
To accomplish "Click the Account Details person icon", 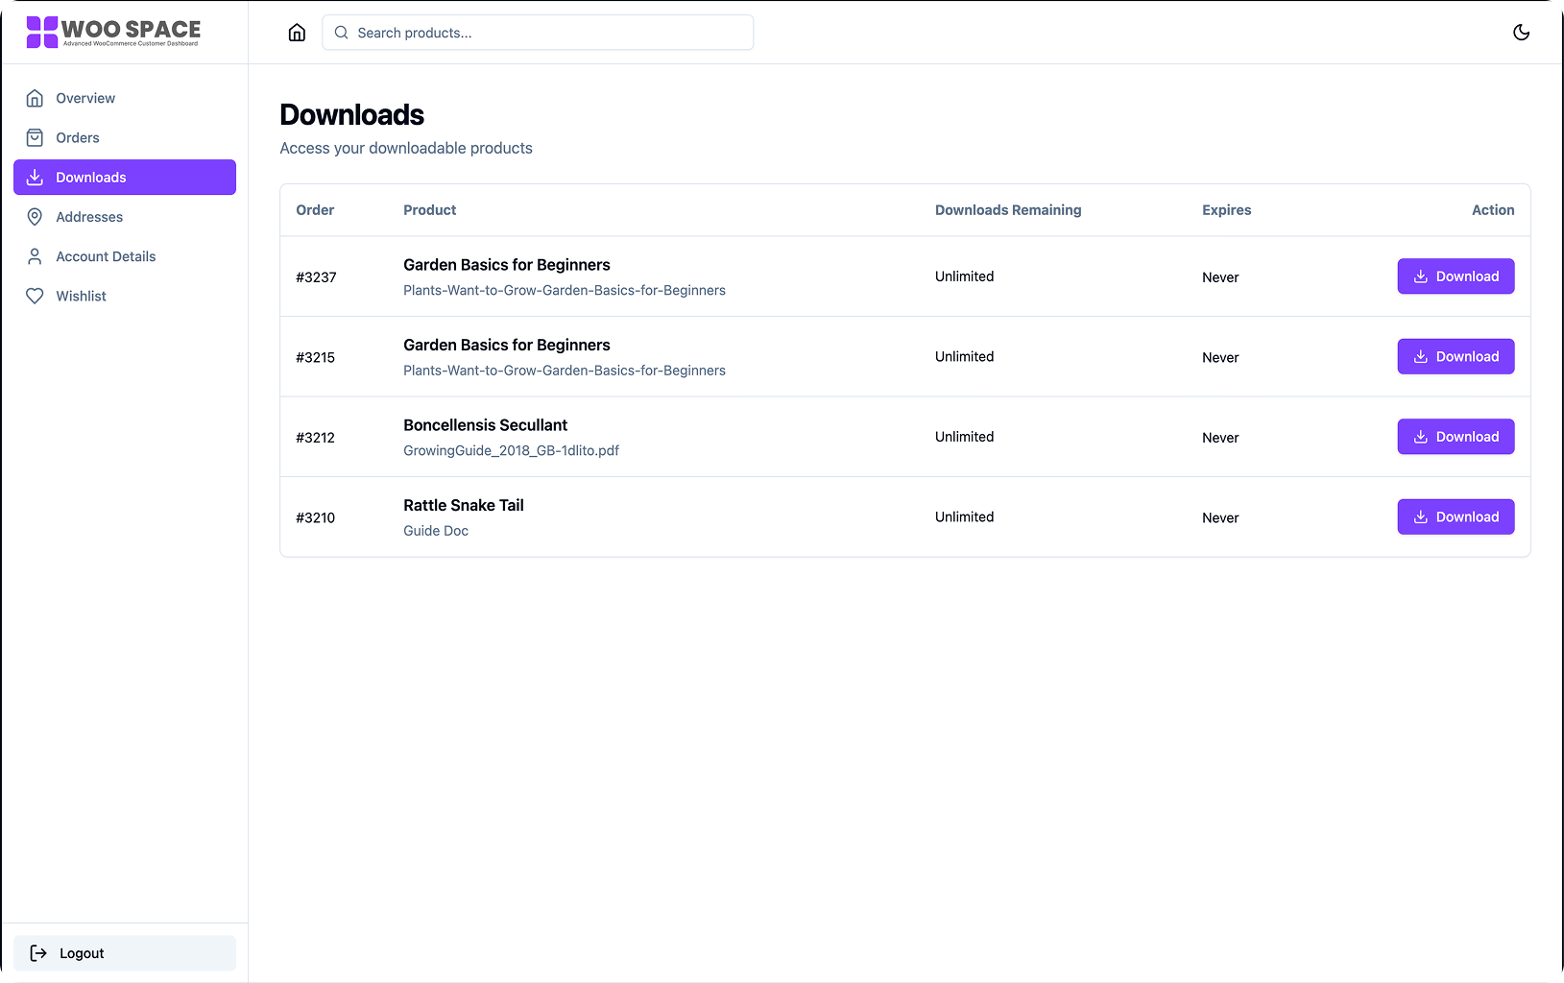I will [x=35, y=255].
